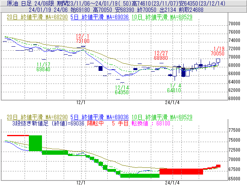The height and width of the screenshot is (188, 247).
Task: Click the 12/1 73100 high label
Action: click(83, 38)
